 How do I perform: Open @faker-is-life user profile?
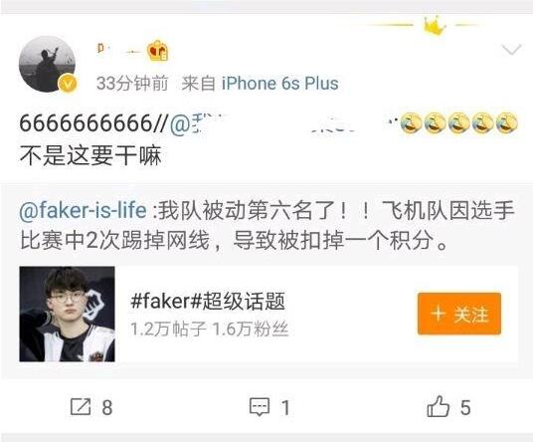click(84, 210)
